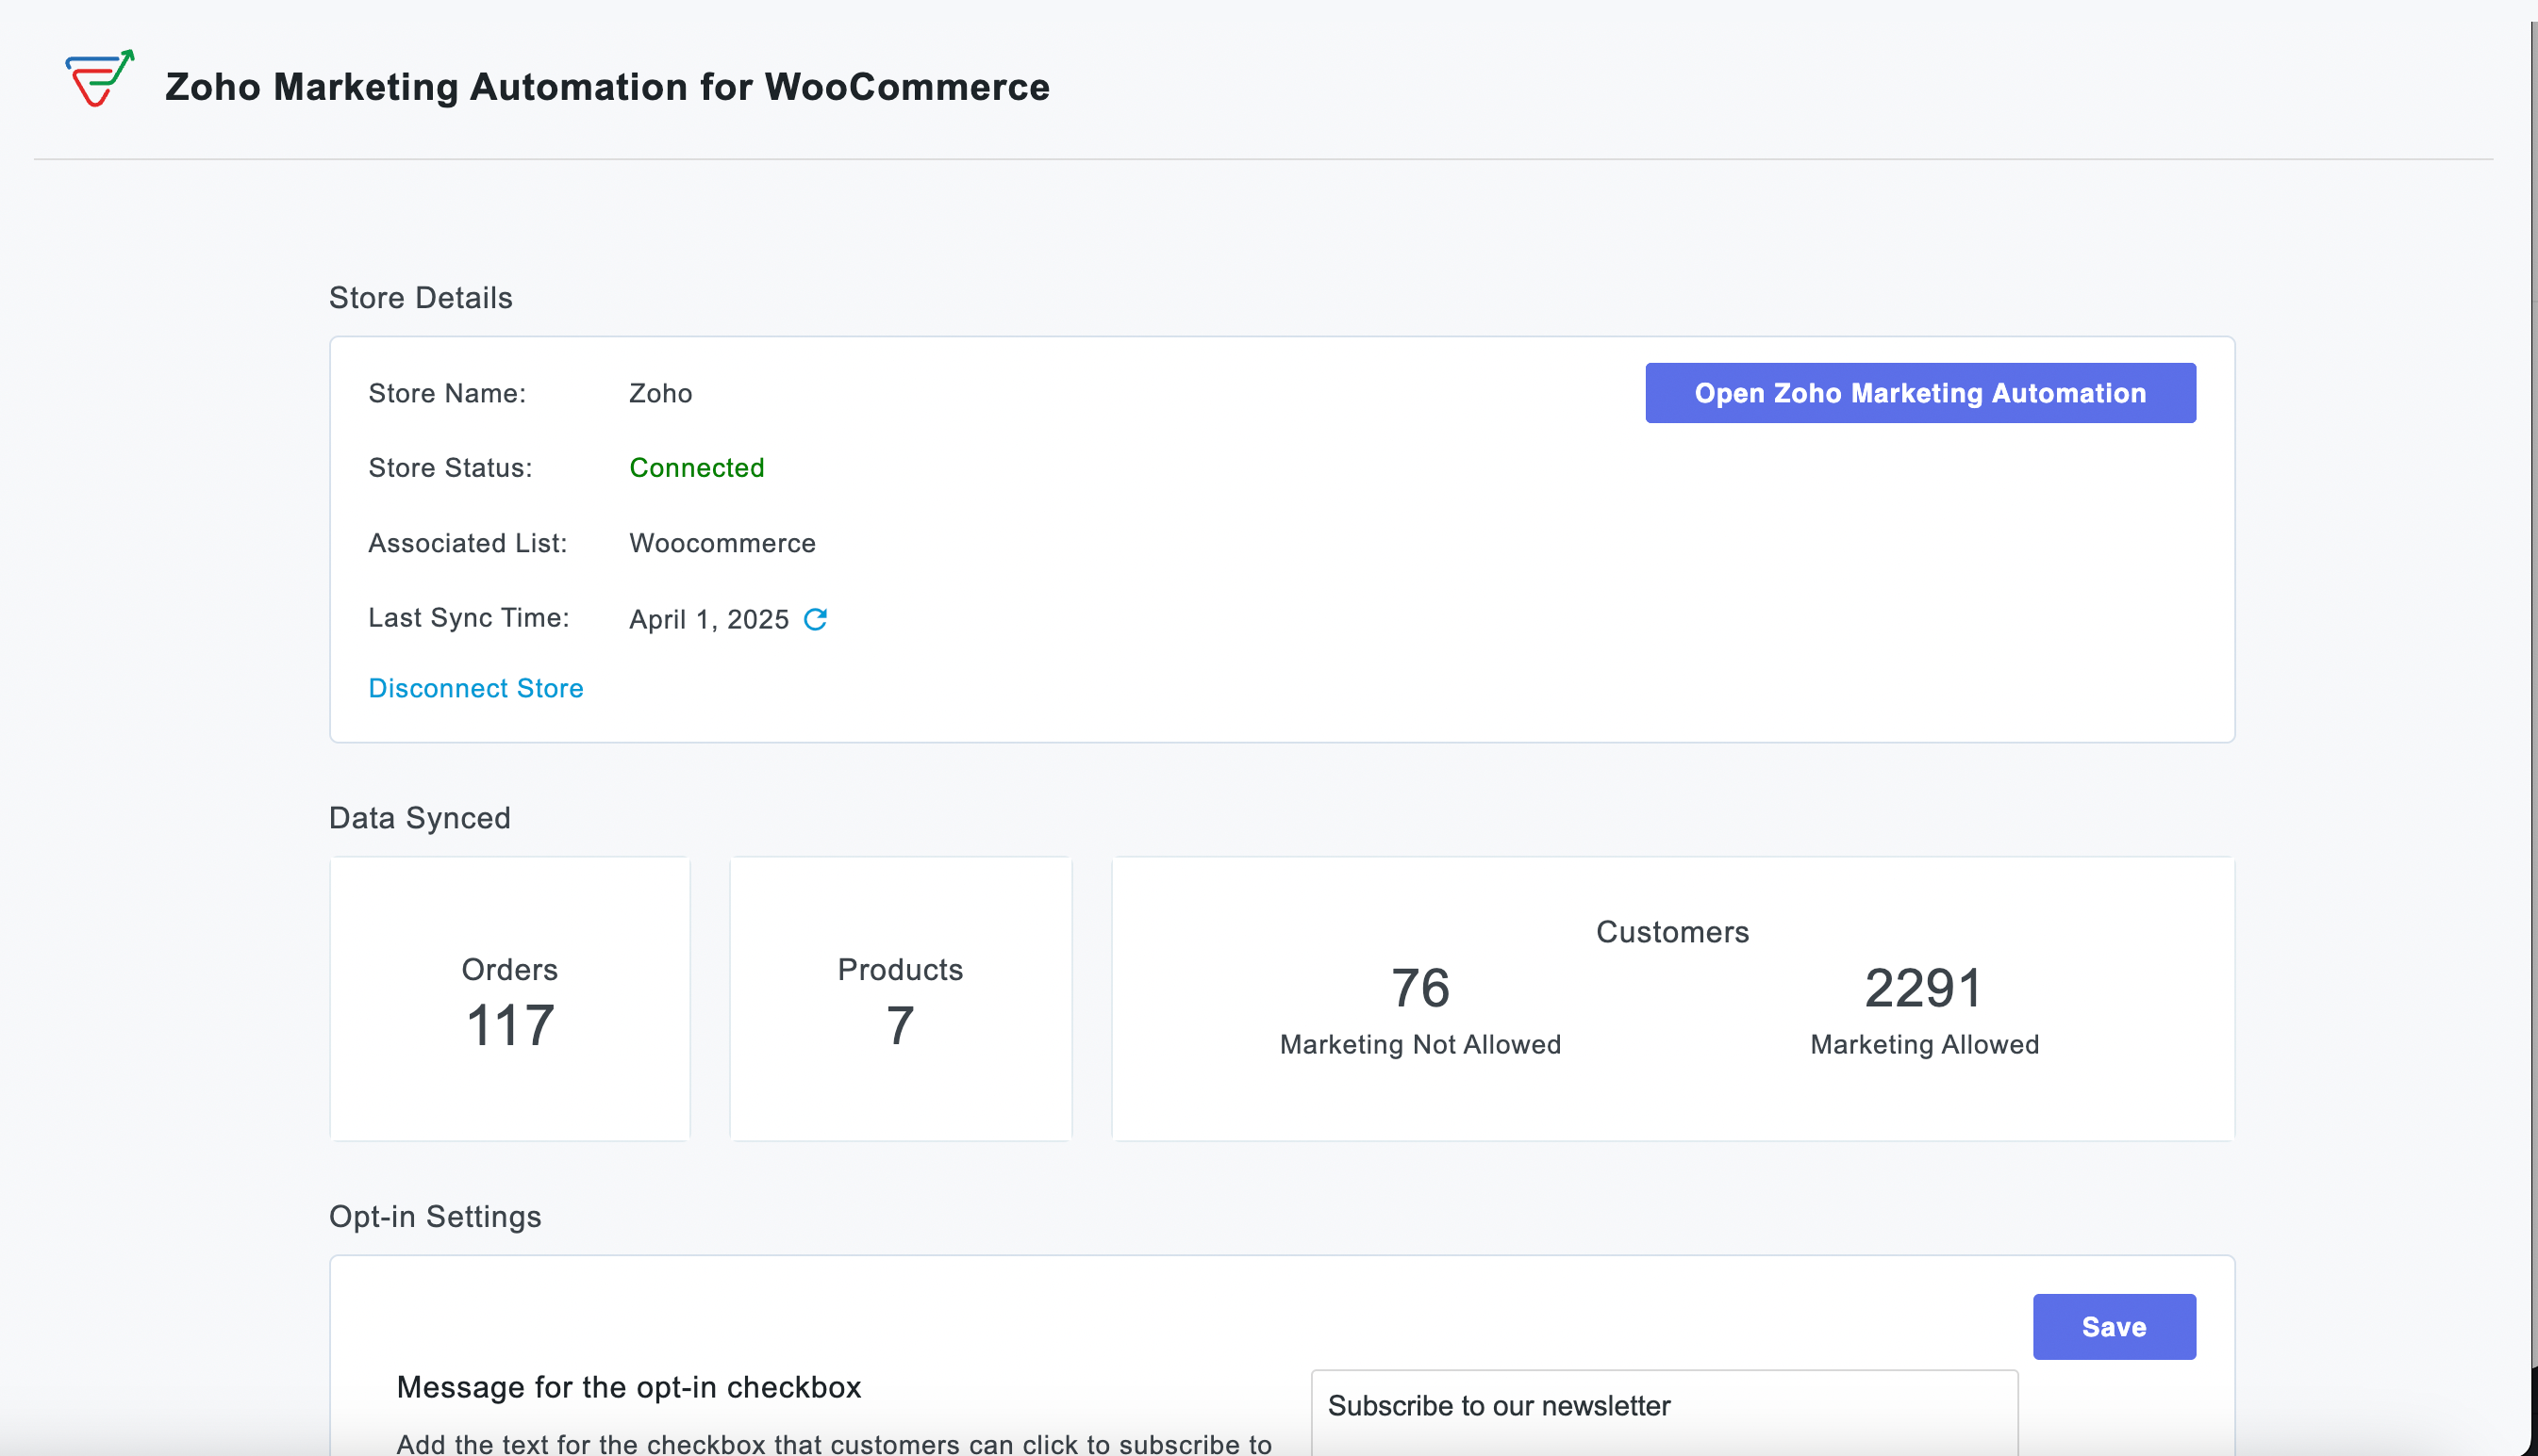
Task: Click the Orders card showing 117
Action: [508, 998]
